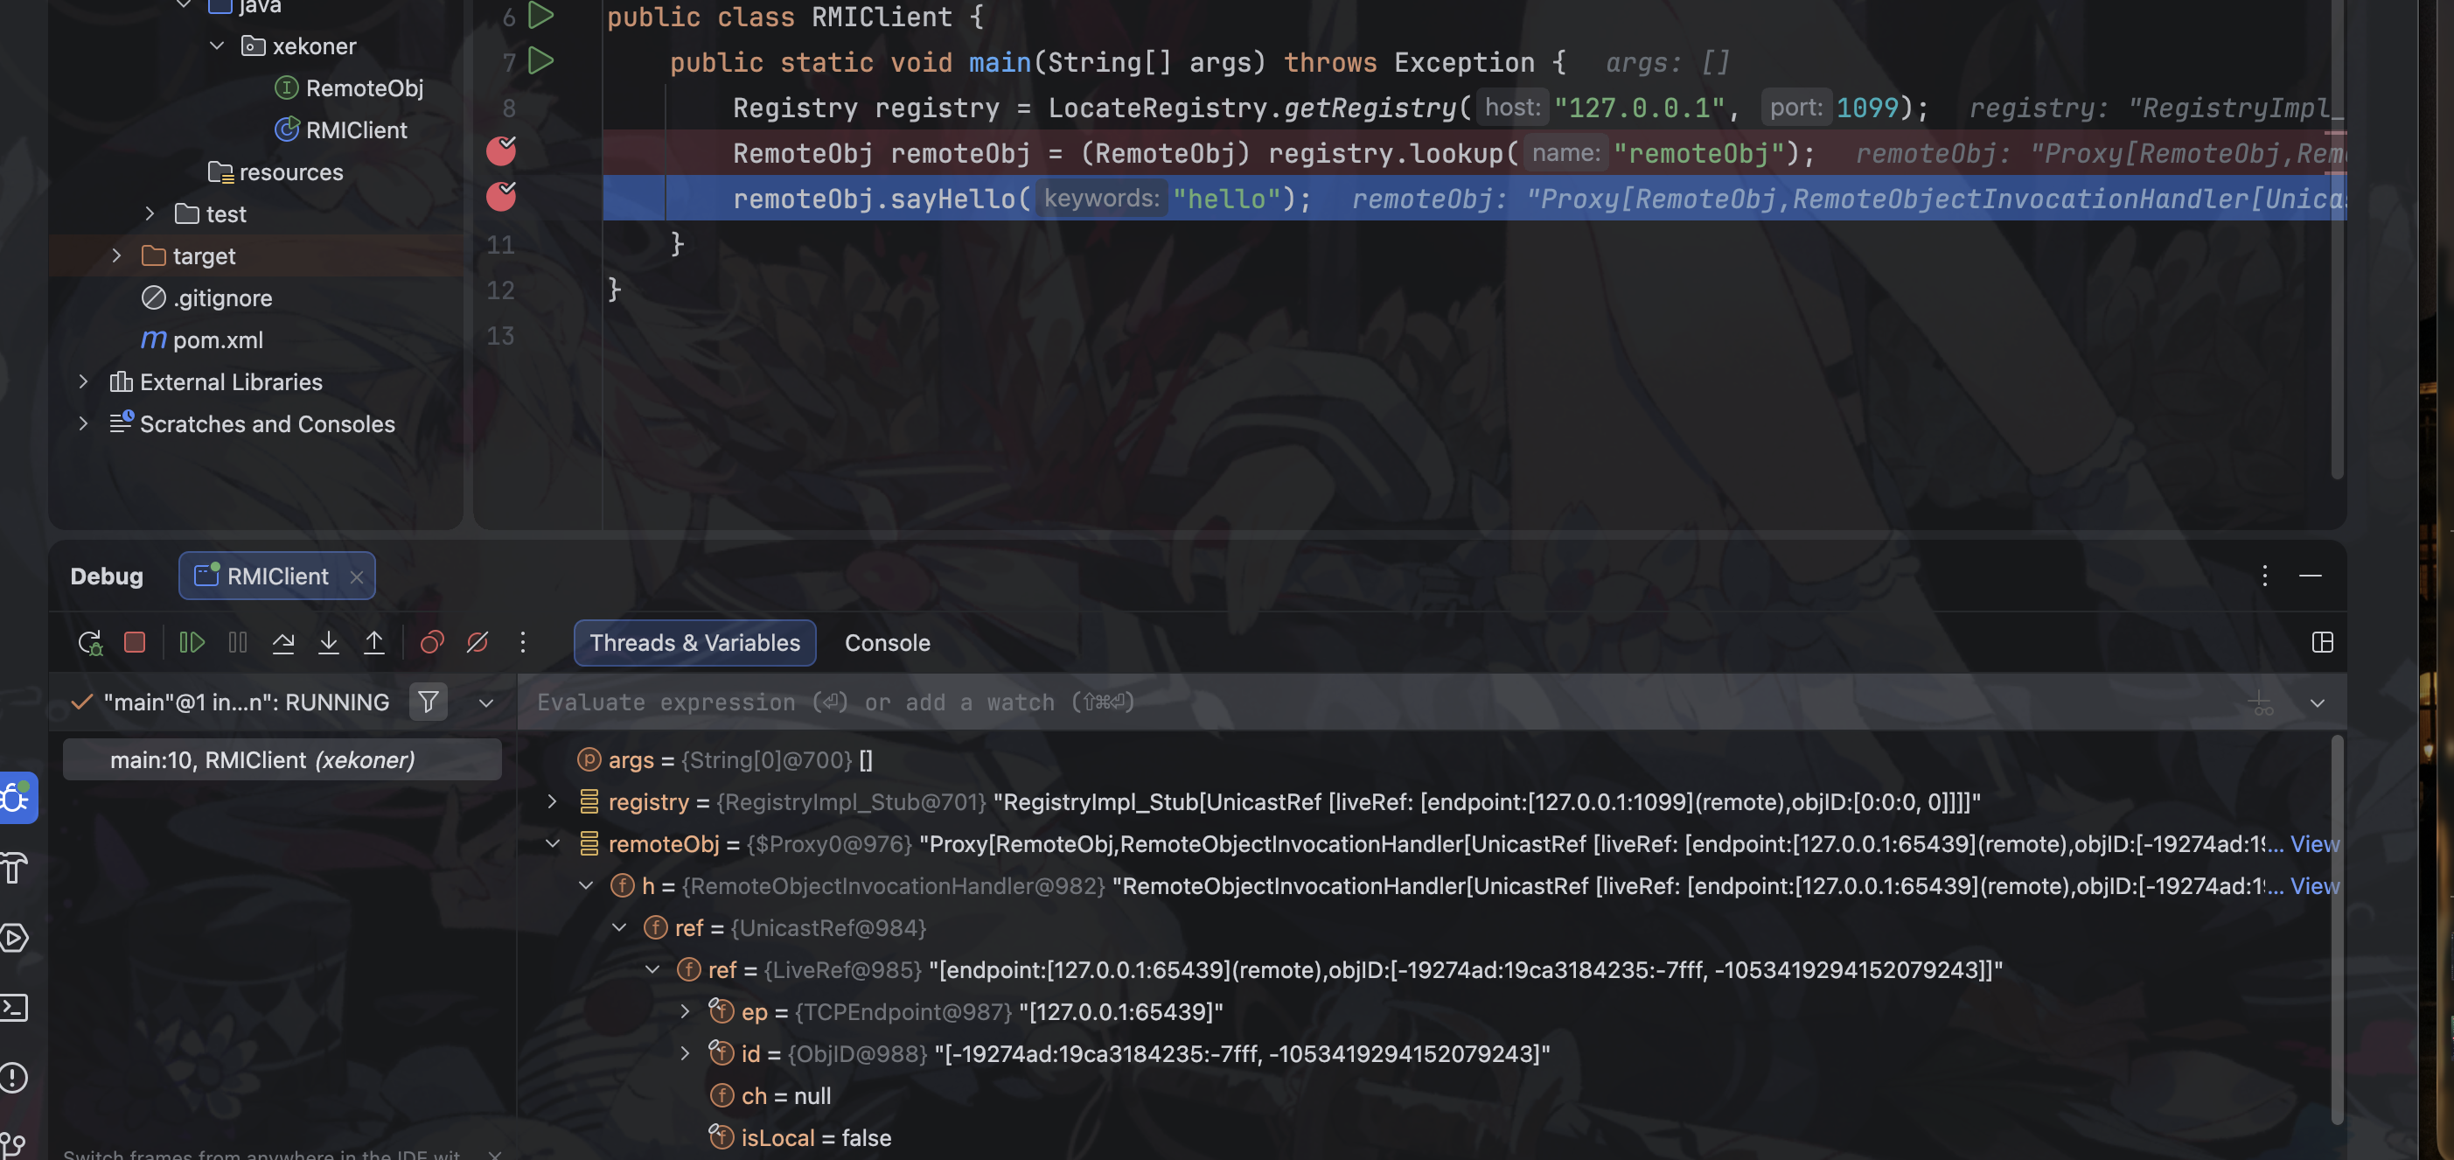Open pom.xml from project tree
This screenshot has height=1160, width=2454.
[218, 339]
